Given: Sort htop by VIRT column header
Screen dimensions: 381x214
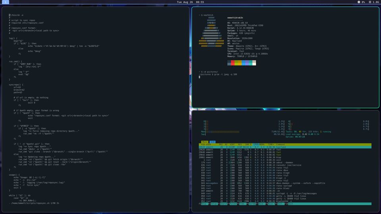Looking at the screenshot, I should pos(232,145).
